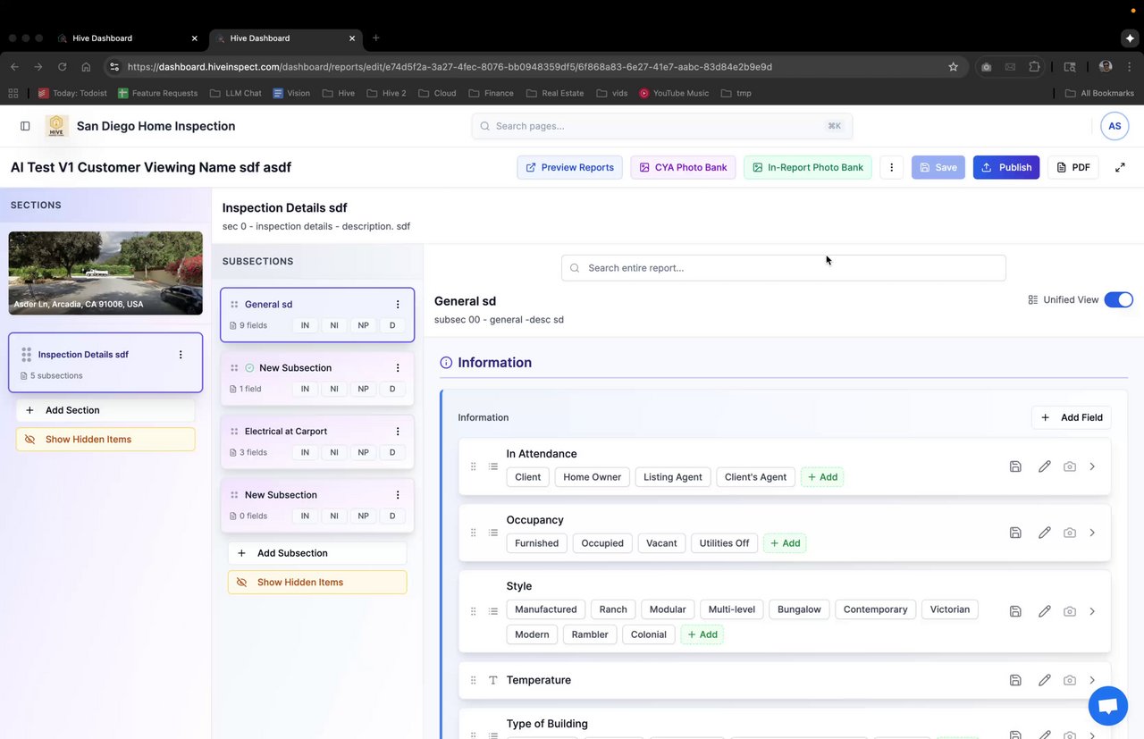Toggle NP status on Electrical at Carport
This screenshot has width=1144, height=739.
pos(363,452)
